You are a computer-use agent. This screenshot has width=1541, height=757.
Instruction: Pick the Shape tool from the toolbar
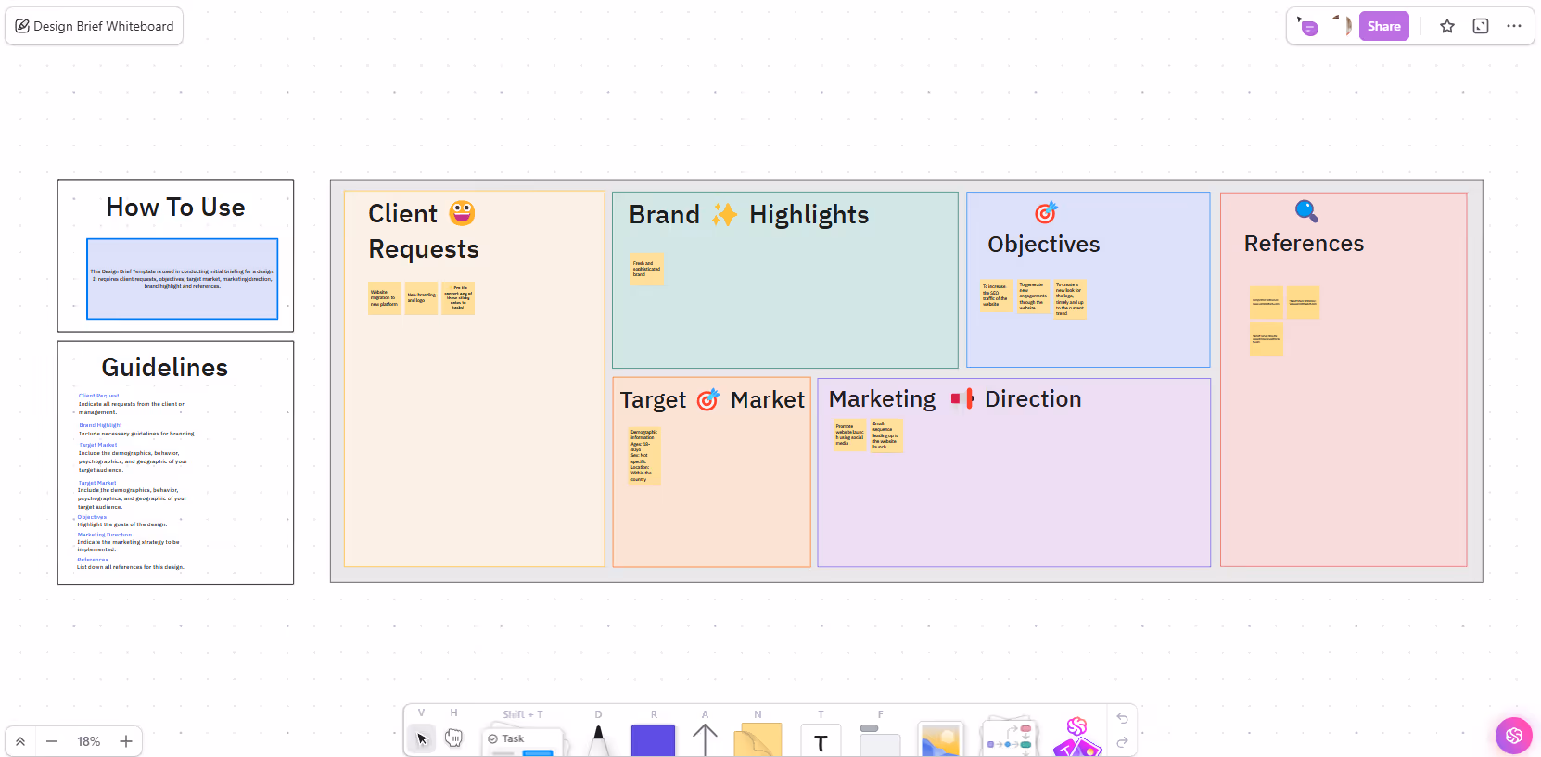click(x=653, y=738)
